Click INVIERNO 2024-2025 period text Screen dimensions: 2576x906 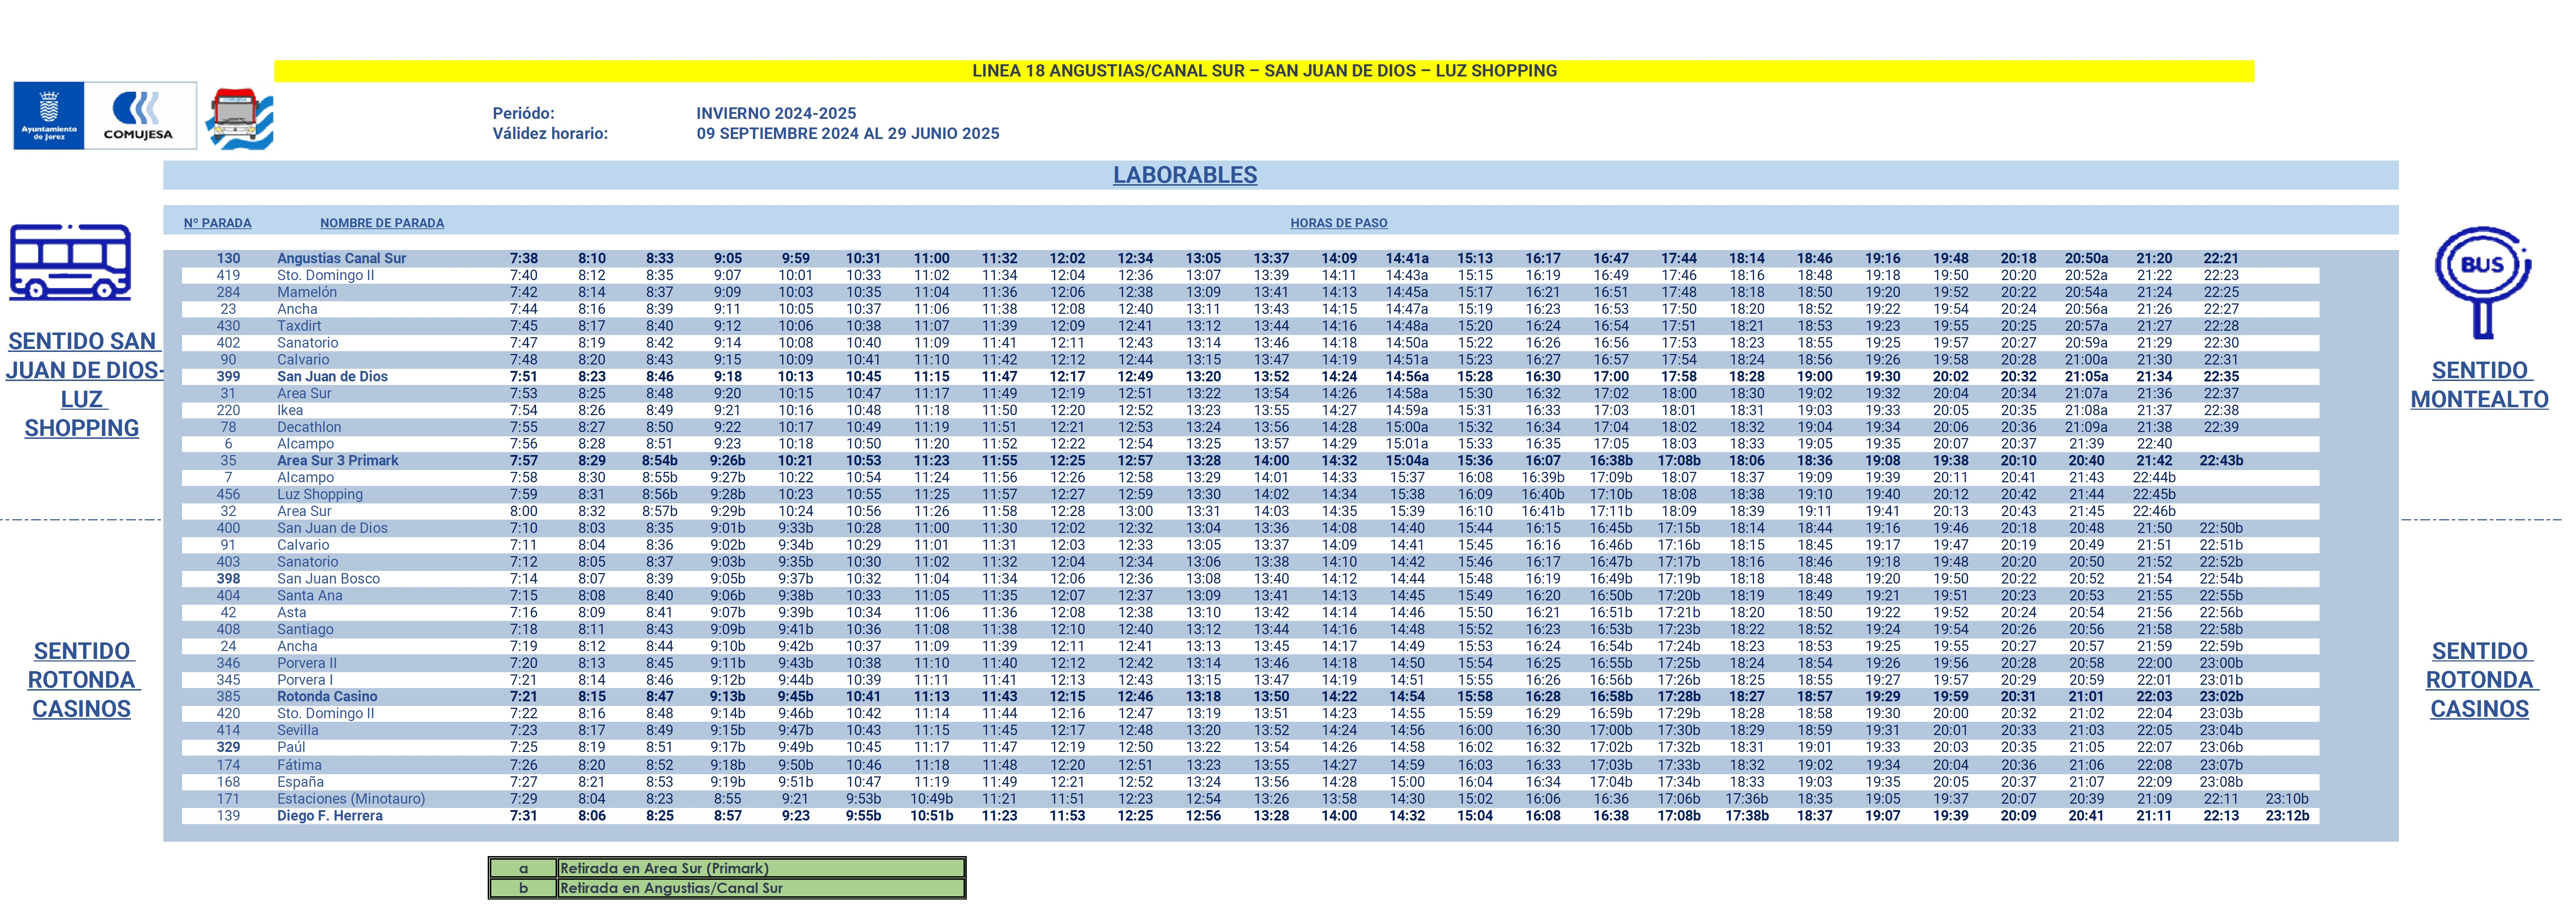coord(776,113)
